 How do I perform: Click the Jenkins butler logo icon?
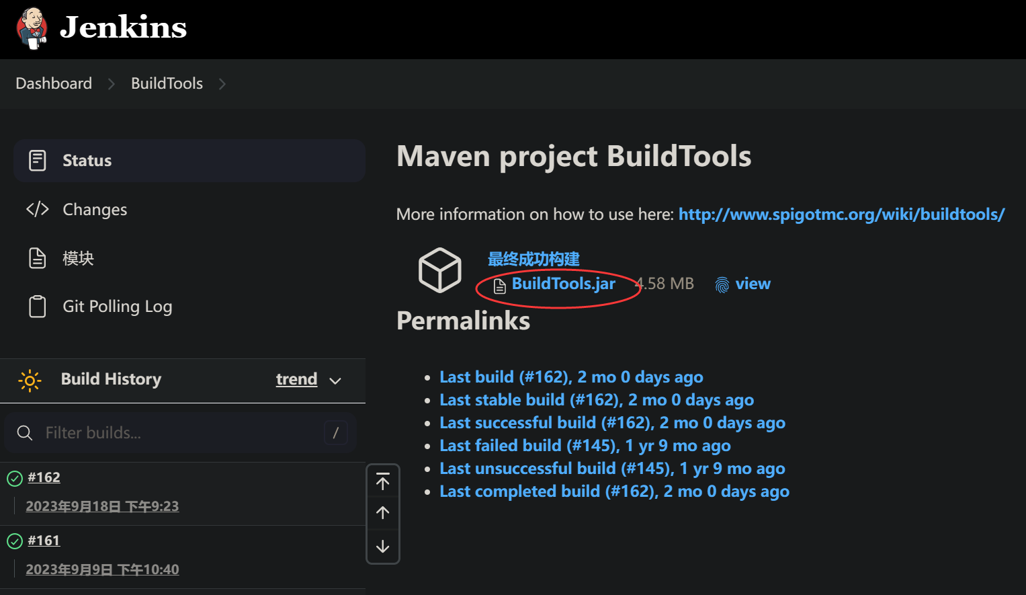pyautogui.click(x=32, y=28)
